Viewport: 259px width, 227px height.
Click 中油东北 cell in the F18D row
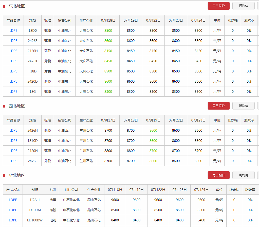tap(65, 71)
